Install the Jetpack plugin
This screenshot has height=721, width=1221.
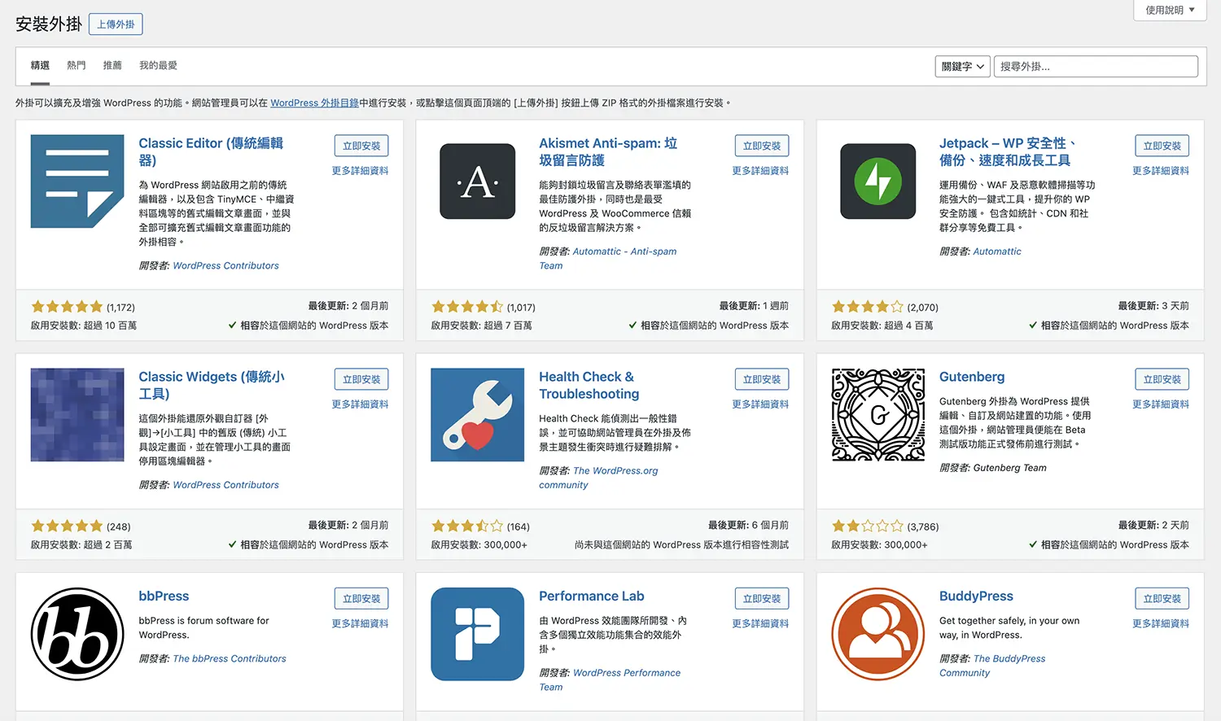pos(1162,146)
